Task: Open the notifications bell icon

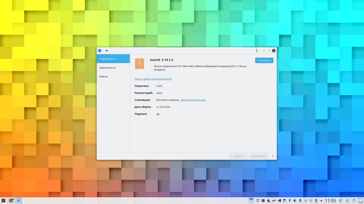Action: [x=258, y=201]
